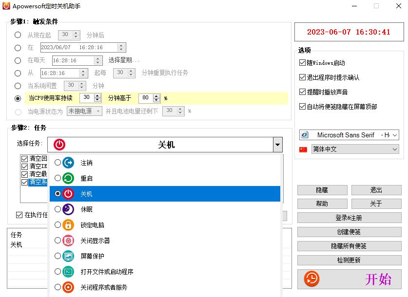408x297 pixels.
Task: Click the 退出 (Exit) button
Action: point(376,190)
